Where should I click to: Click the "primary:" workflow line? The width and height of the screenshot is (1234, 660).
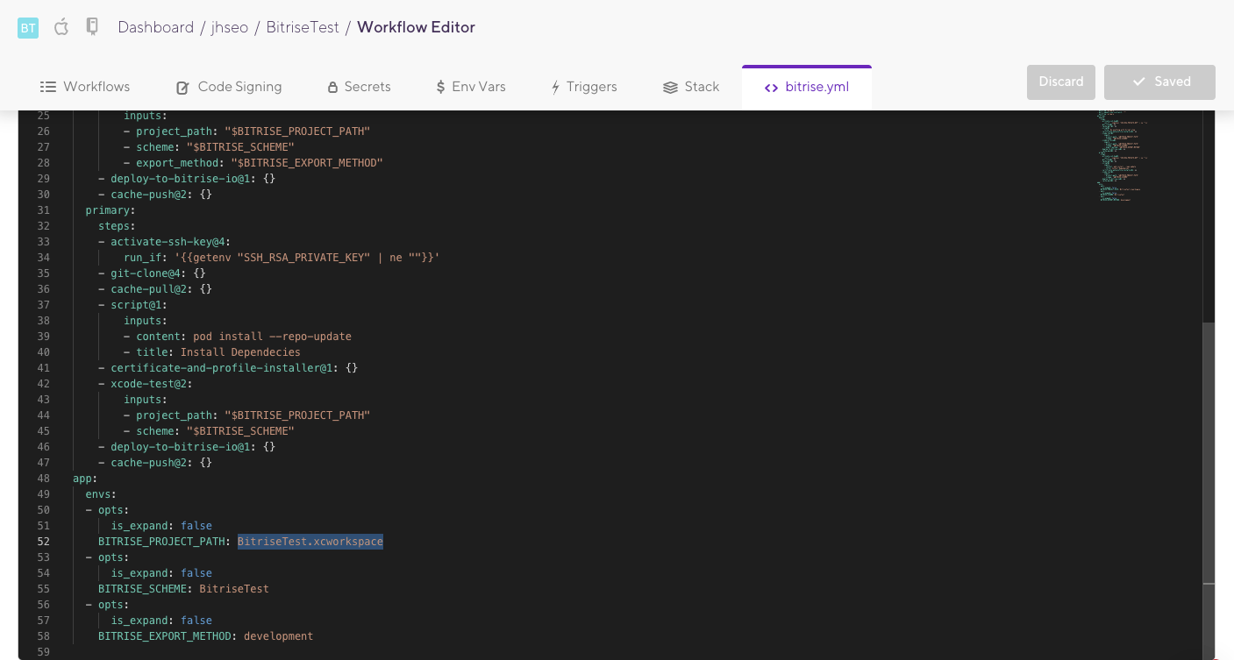pos(110,210)
